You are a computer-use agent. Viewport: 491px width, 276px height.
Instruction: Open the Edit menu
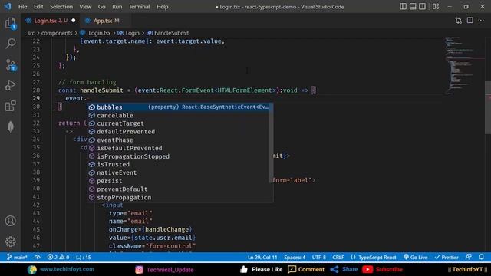(x=38, y=7)
